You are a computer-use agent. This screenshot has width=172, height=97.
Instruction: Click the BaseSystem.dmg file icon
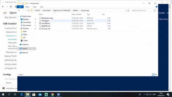(40, 18)
